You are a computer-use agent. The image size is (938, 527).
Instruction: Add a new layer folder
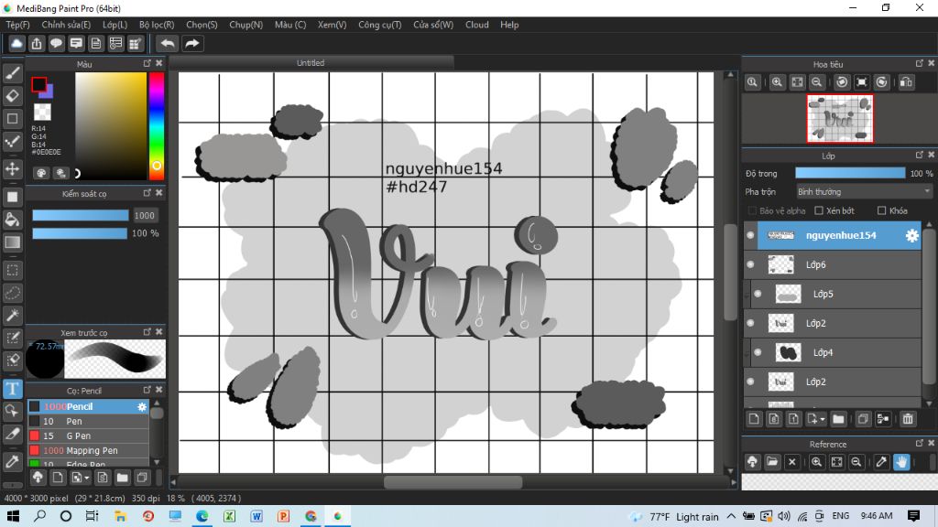838,419
